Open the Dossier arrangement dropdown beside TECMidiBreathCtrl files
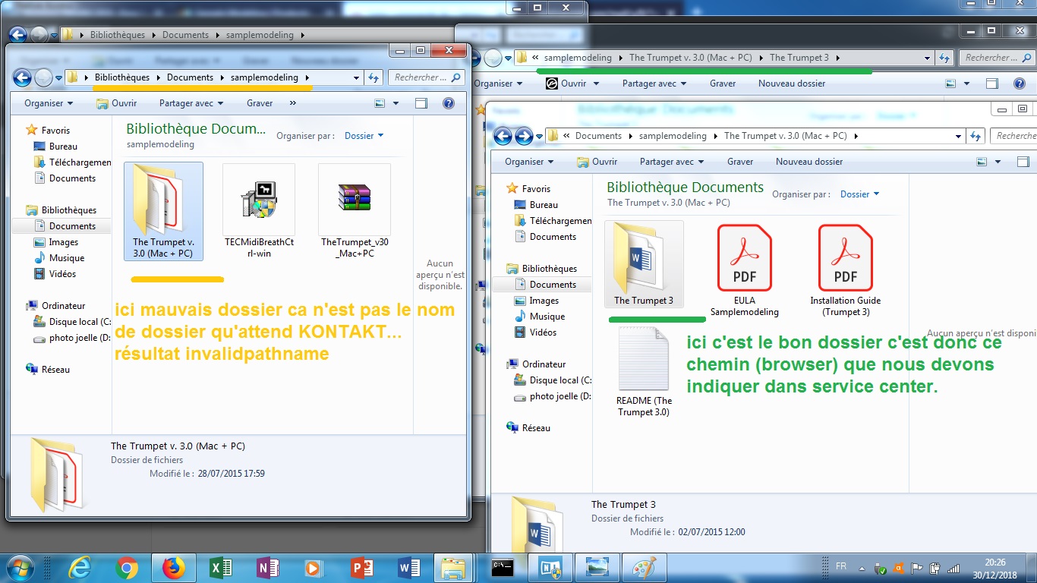 click(x=364, y=136)
